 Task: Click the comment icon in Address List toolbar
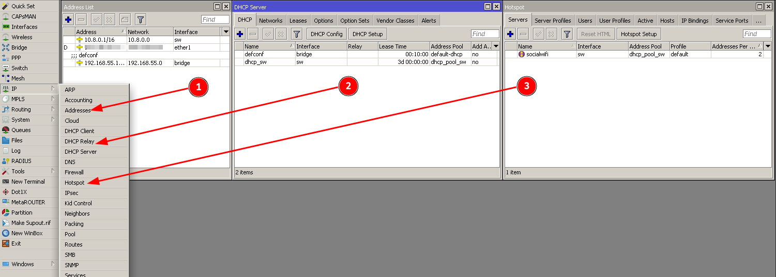[125, 20]
